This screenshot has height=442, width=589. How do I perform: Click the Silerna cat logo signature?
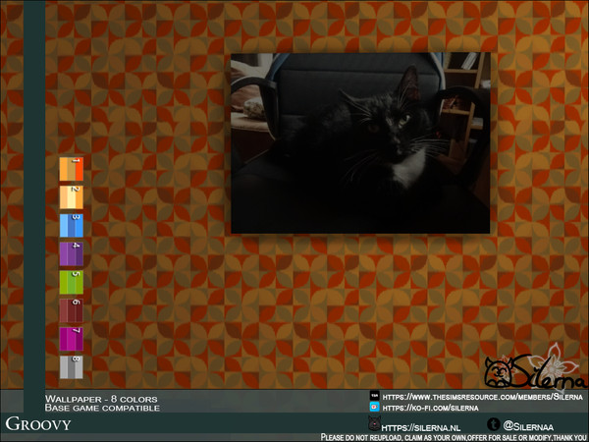pyautogui.click(x=534, y=367)
